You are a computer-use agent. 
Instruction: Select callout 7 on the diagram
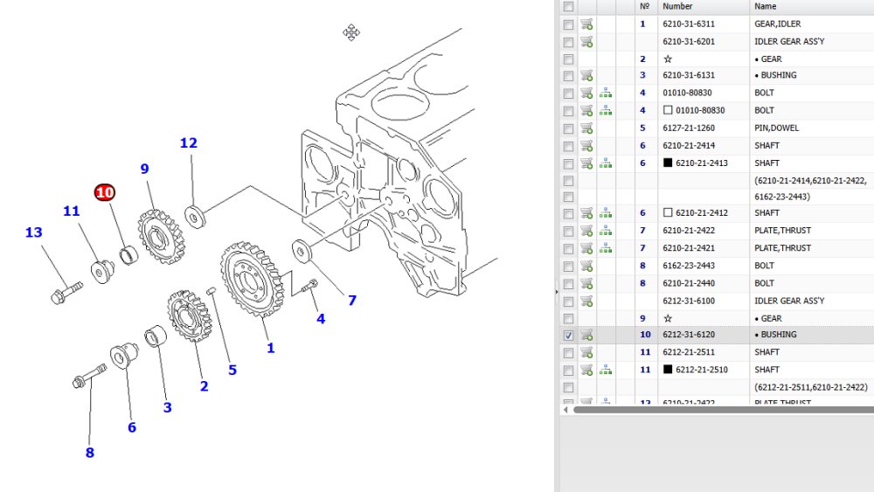click(x=351, y=301)
